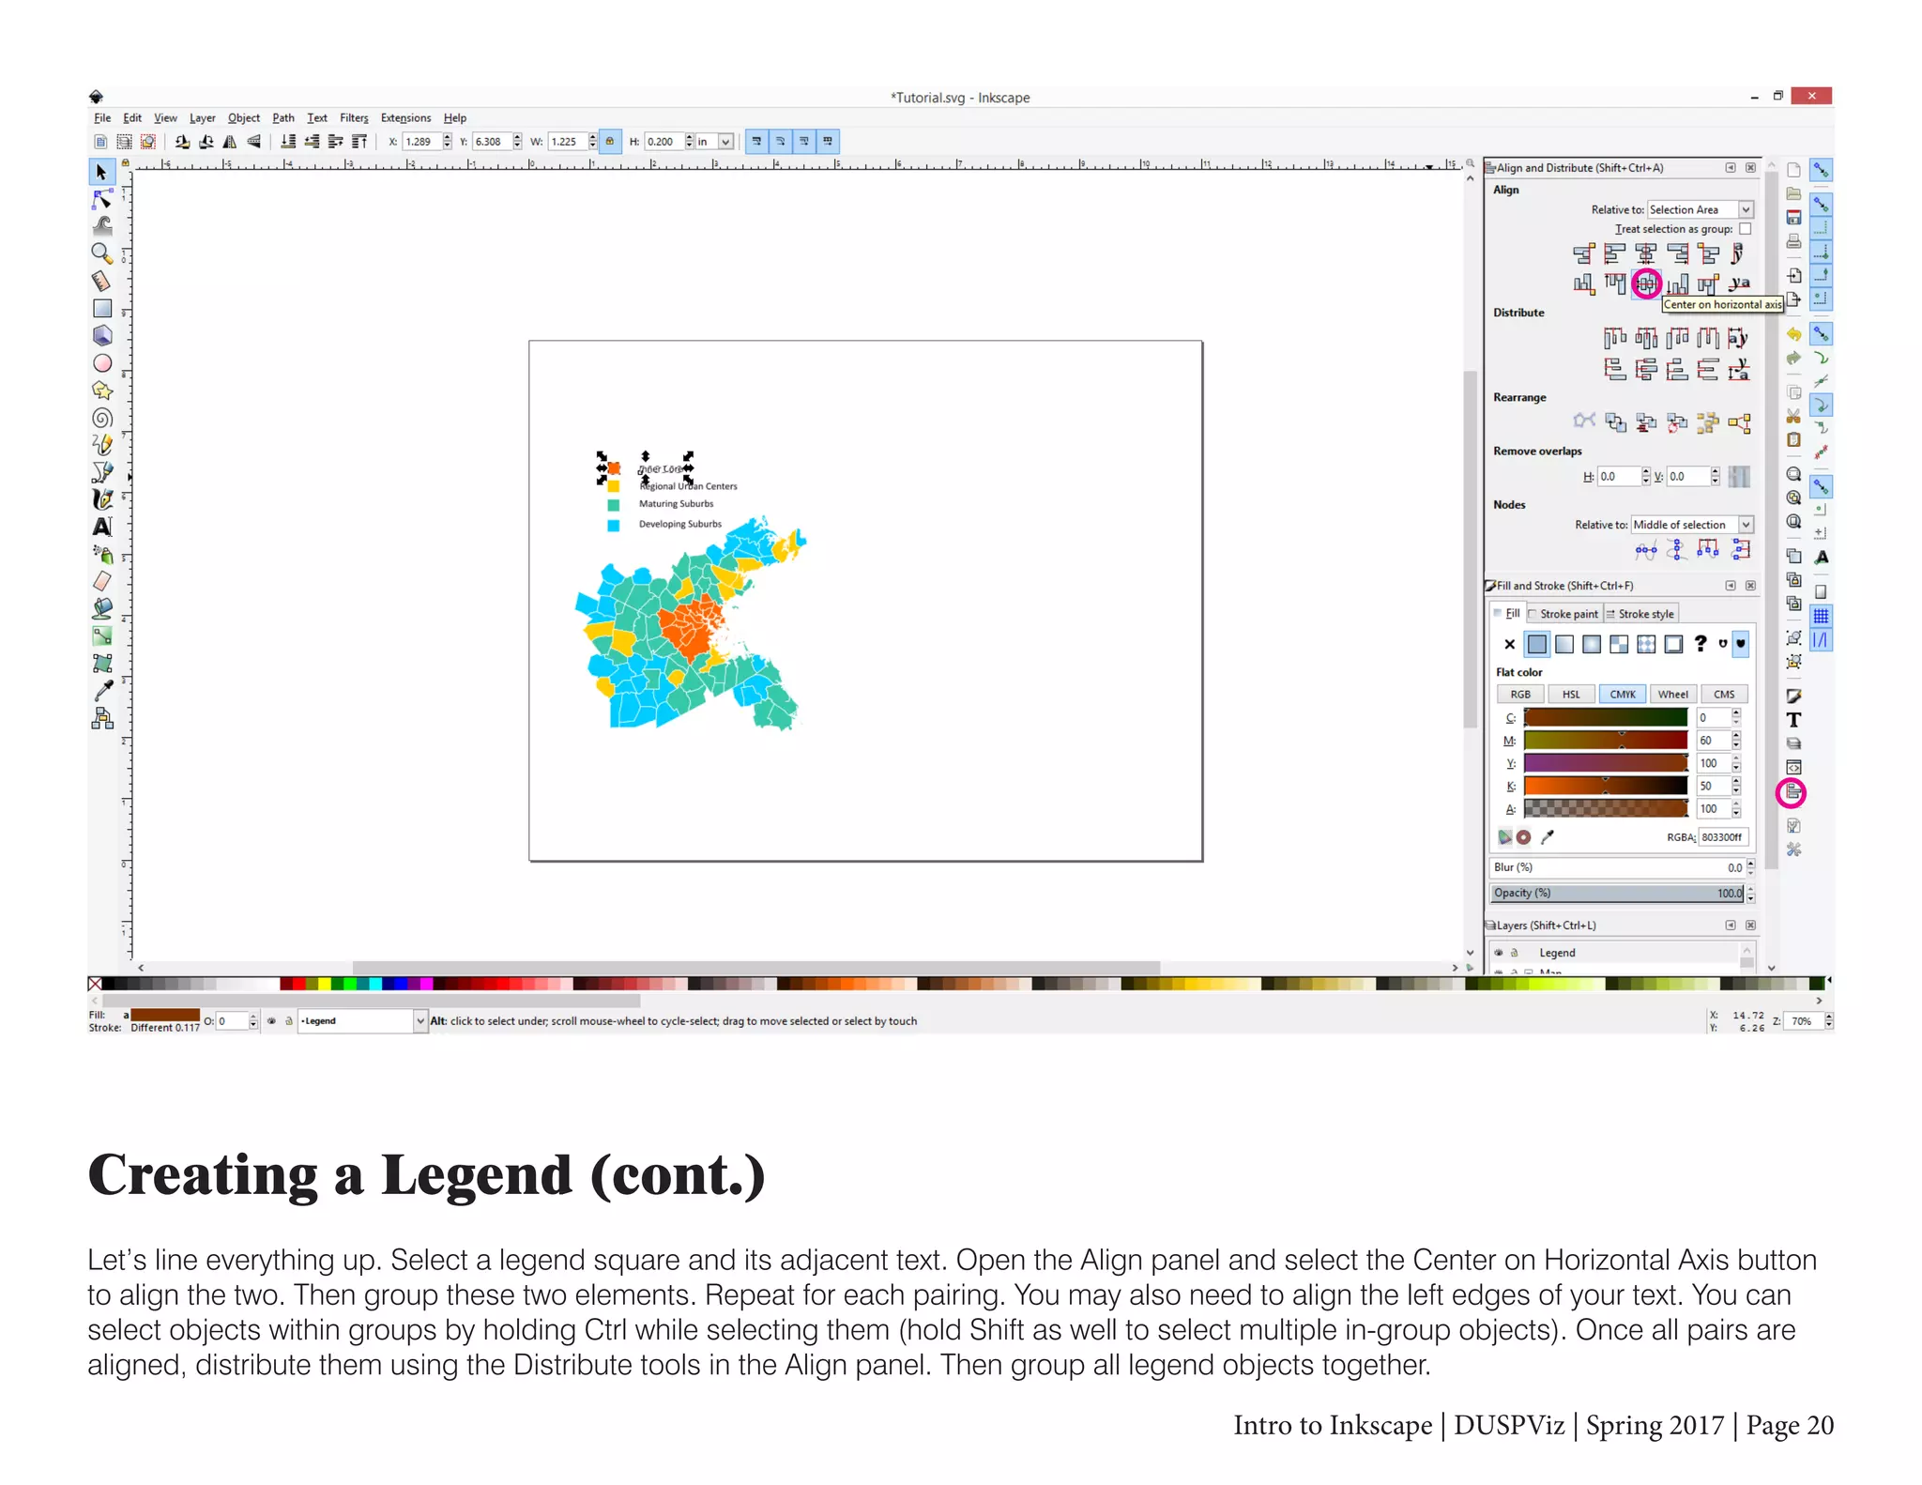Click Center on horizontal axis align button
This screenshot has width=1922, height=1485.
pyautogui.click(x=1646, y=283)
